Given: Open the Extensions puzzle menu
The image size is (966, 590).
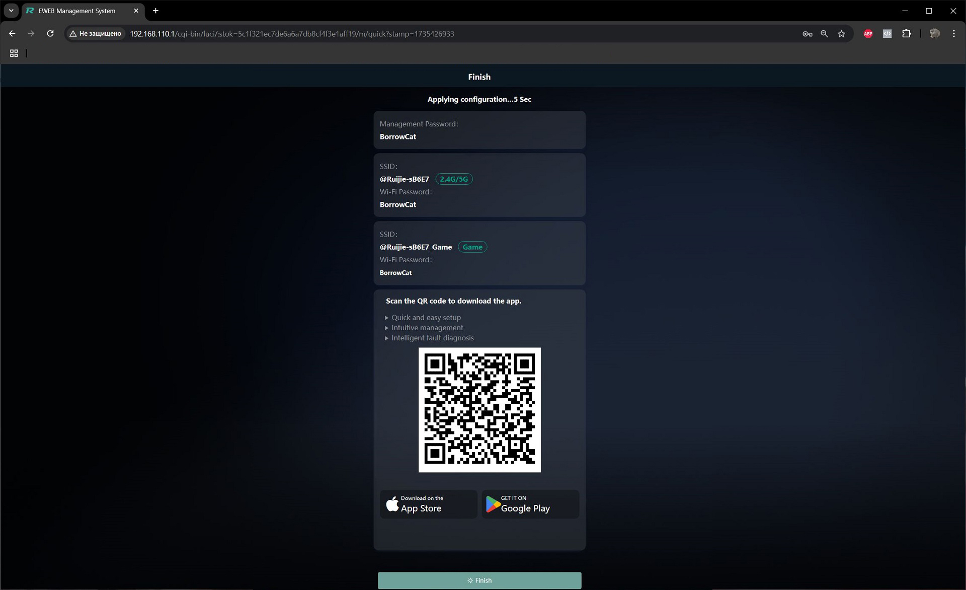Looking at the screenshot, I should click(907, 34).
